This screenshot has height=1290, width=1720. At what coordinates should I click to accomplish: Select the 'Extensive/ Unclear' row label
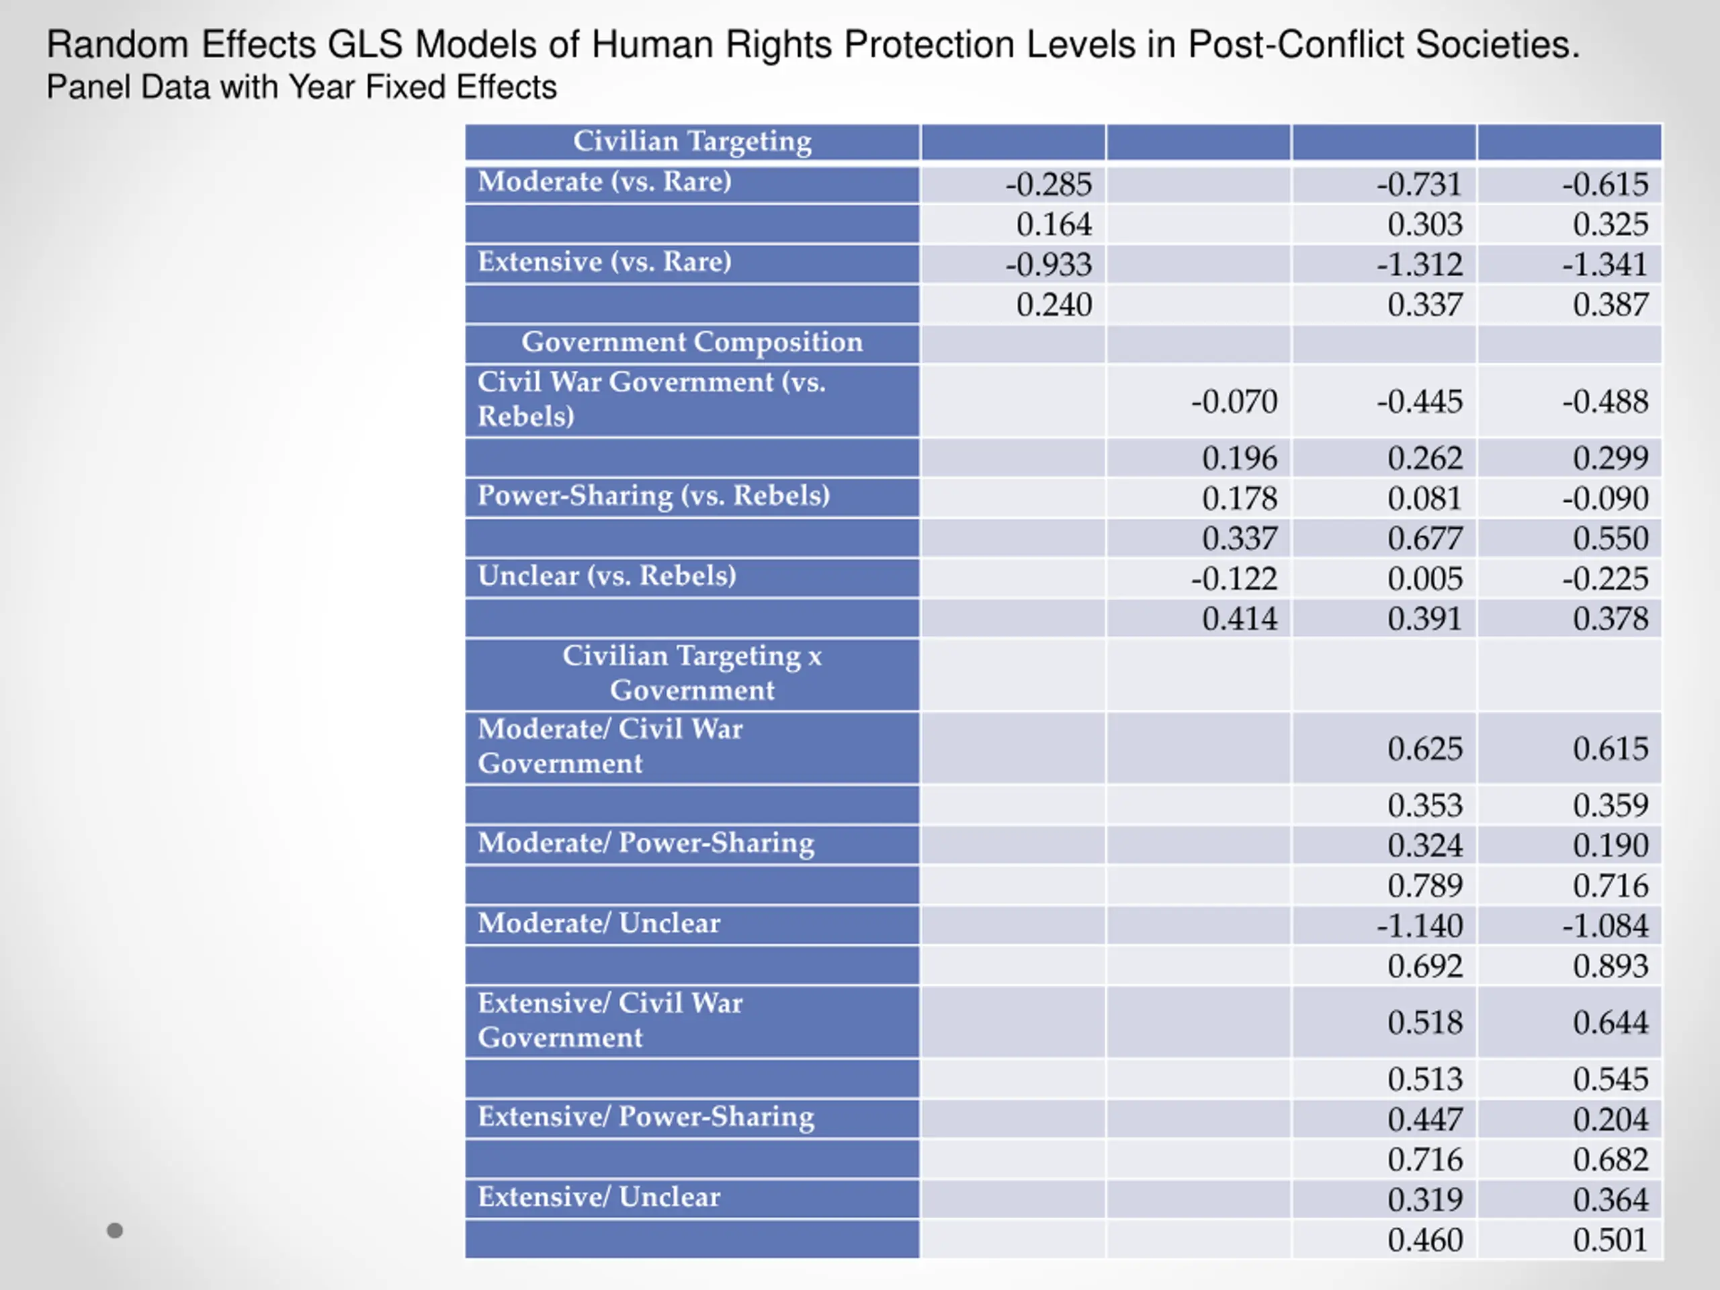[599, 1197]
